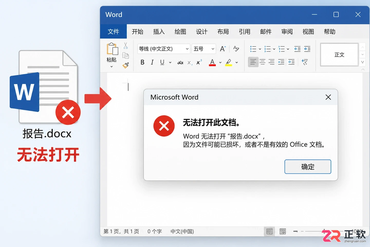Click the style gallery scroll-down arrow

coord(363,55)
